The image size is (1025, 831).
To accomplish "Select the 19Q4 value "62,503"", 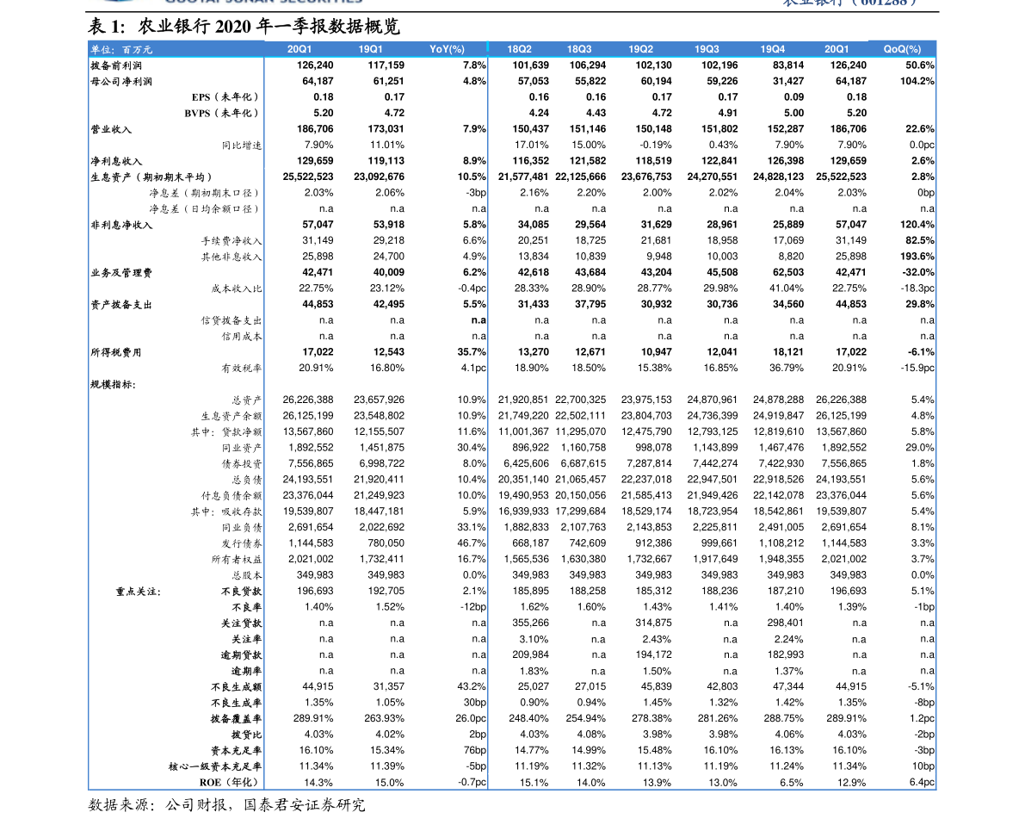I will coord(788,272).
